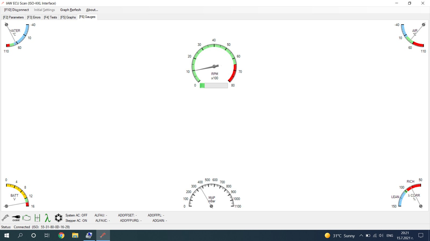Open Chrome from the taskbar
This screenshot has width=430, height=241.
[x=61, y=235]
